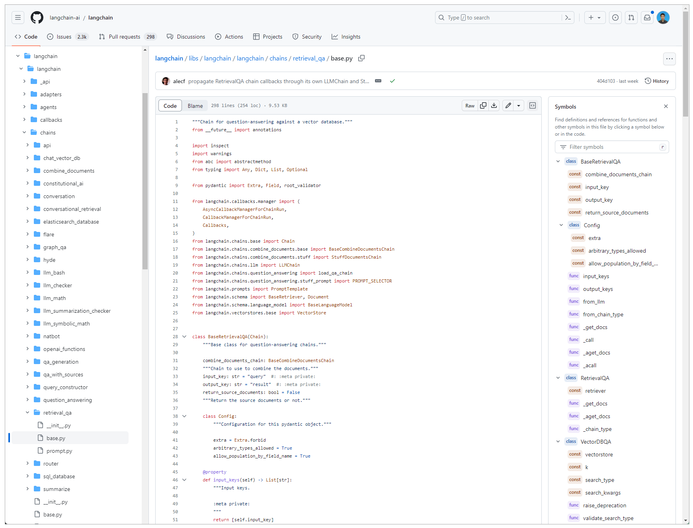Navigate to the chains breadcrumb link
This screenshot has height=528, width=693.
278,58
